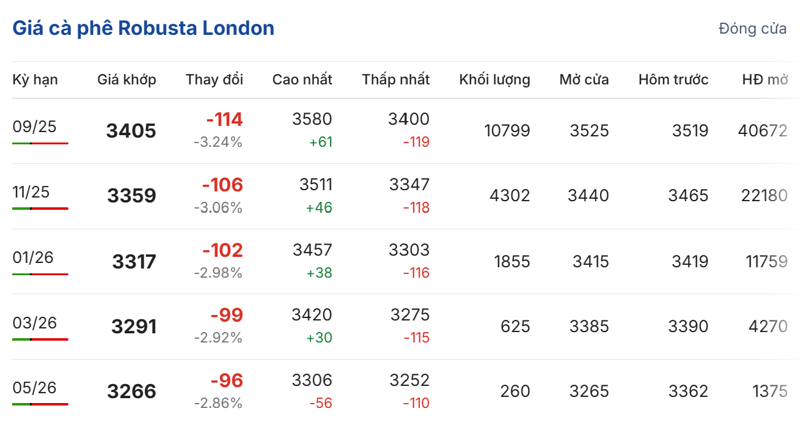Select the "Giá khớp" column header
809x422 pixels.
coord(126,80)
